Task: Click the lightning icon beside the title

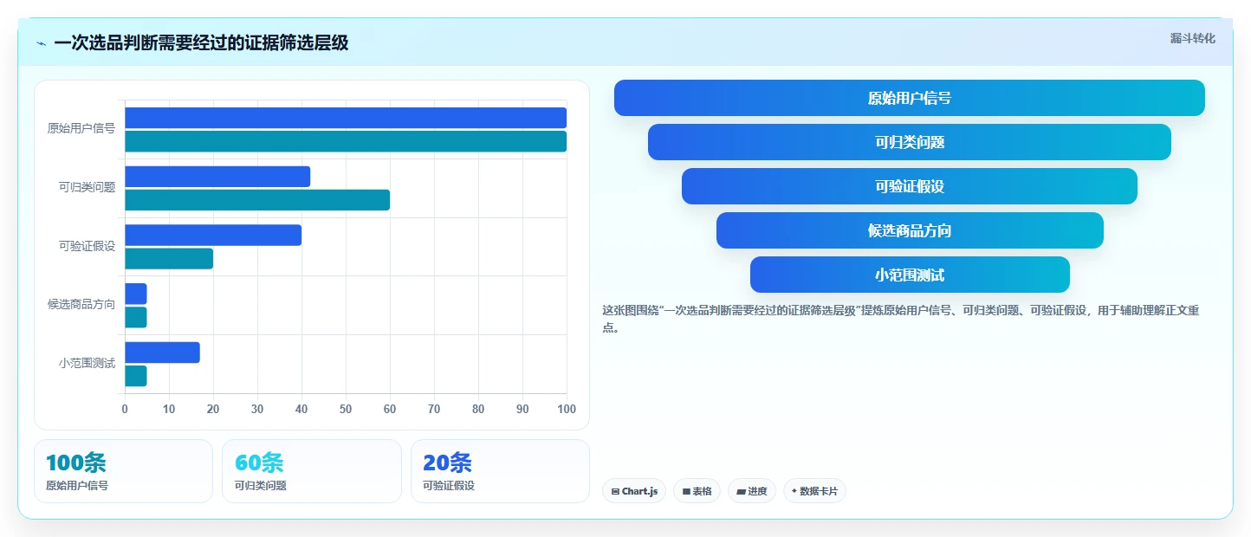Action: [42, 43]
